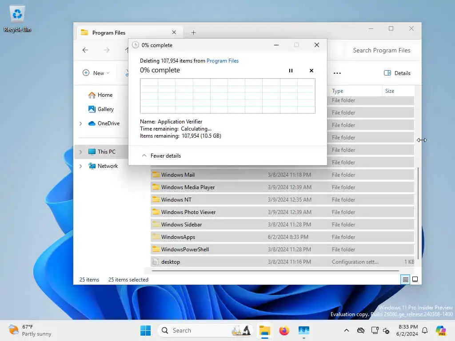Close the delete progress dialog

click(316, 45)
